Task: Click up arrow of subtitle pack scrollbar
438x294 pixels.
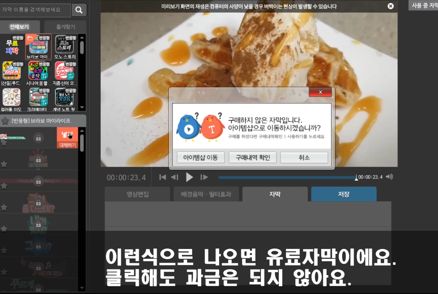Action: [x=82, y=37]
